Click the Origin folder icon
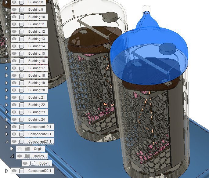Screen dimensions: 209x178 click(27, 149)
